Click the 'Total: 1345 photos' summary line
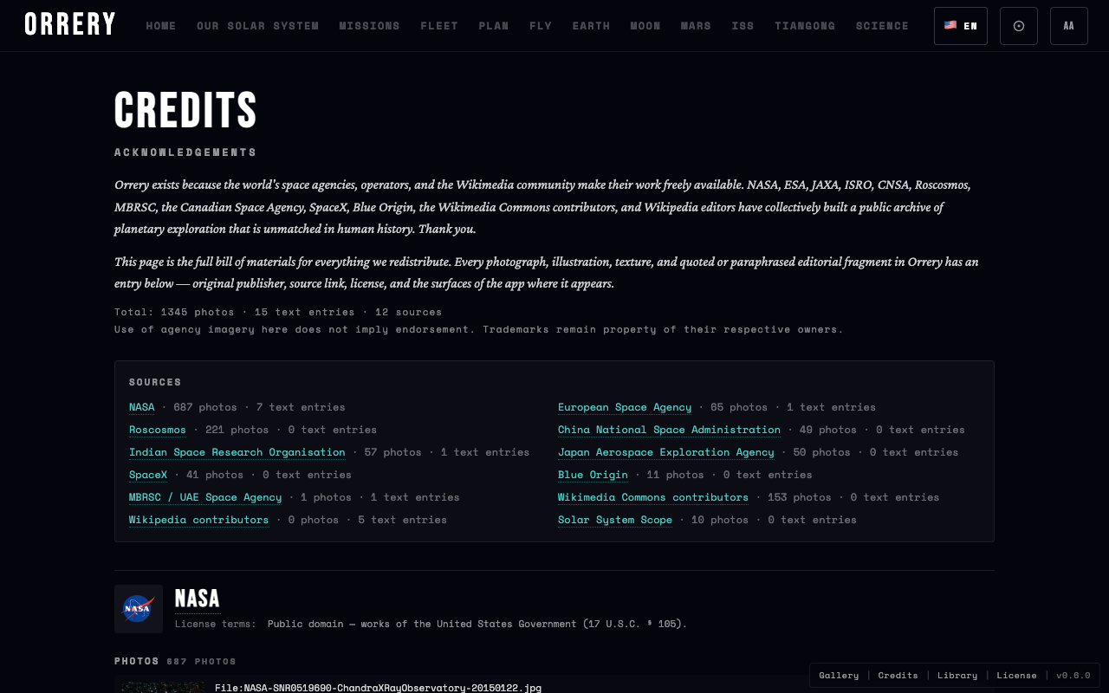 point(278,312)
